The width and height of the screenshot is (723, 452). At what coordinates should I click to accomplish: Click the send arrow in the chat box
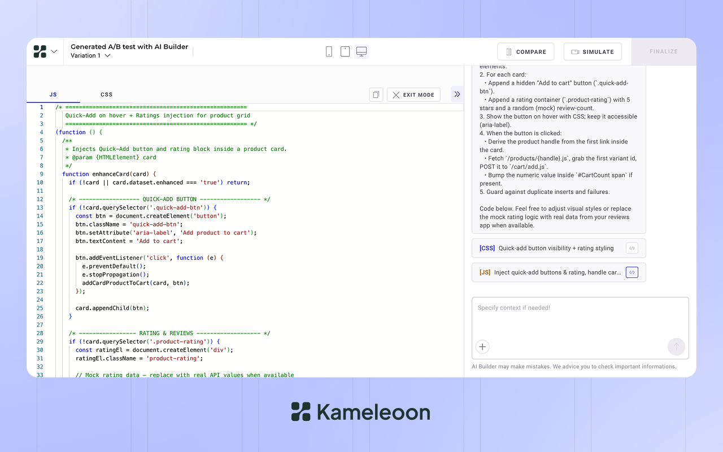pyautogui.click(x=676, y=346)
